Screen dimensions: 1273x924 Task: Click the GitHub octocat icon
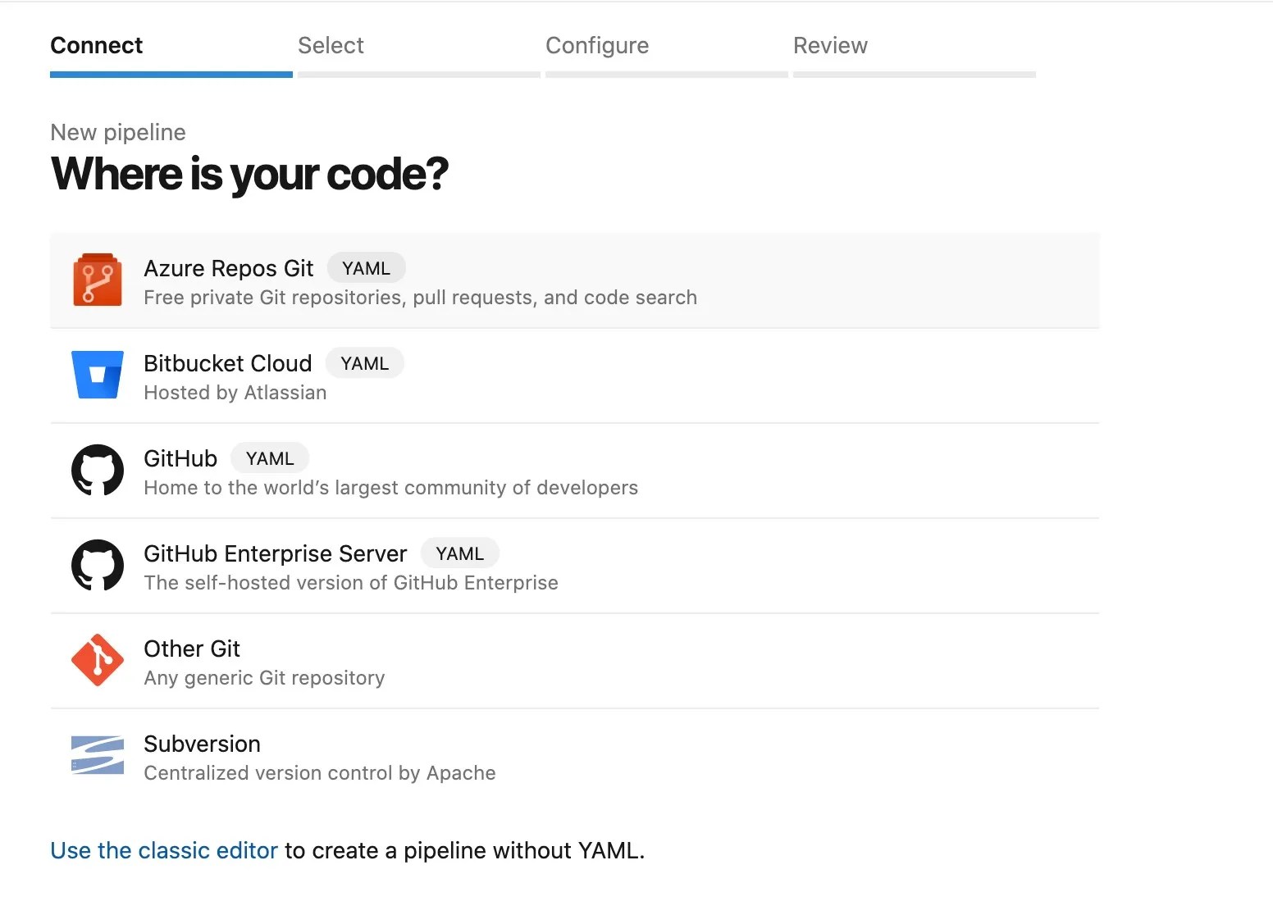click(x=98, y=471)
